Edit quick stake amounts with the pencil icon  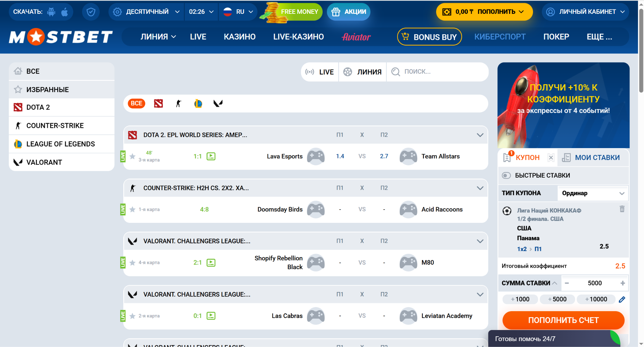click(622, 300)
